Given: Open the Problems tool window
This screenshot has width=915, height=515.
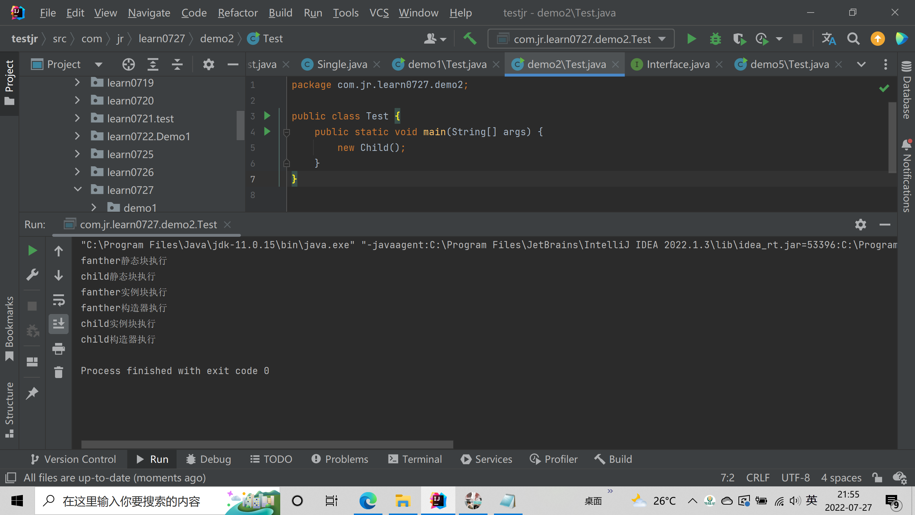Looking at the screenshot, I should (340, 459).
